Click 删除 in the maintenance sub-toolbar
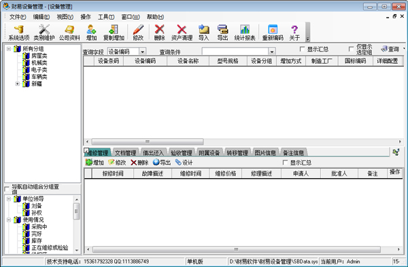Viewport: 408px width, 267px height. pyautogui.click(x=139, y=163)
